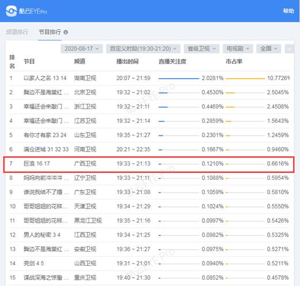Expand the 自定义时段(19:30-21:20) dropdown
The image size is (300, 286).
(x=143, y=49)
